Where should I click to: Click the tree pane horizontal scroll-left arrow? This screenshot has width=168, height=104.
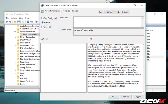6,87
